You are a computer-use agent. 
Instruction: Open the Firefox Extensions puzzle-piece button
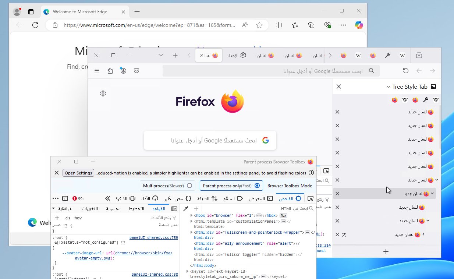pos(110,71)
